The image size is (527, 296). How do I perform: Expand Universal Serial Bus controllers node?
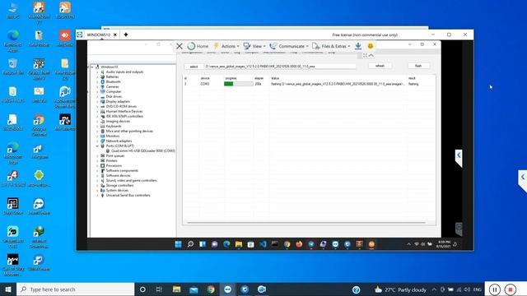point(98,196)
